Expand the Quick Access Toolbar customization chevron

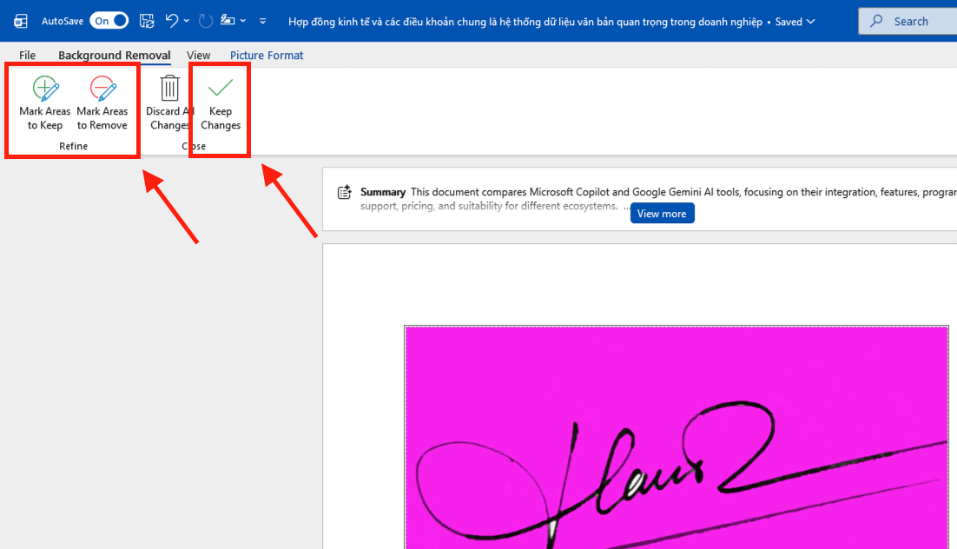pyautogui.click(x=261, y=20)
